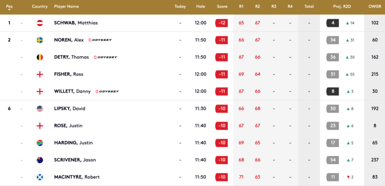Click red down arrow in MacIntyre row

point(348,177)
